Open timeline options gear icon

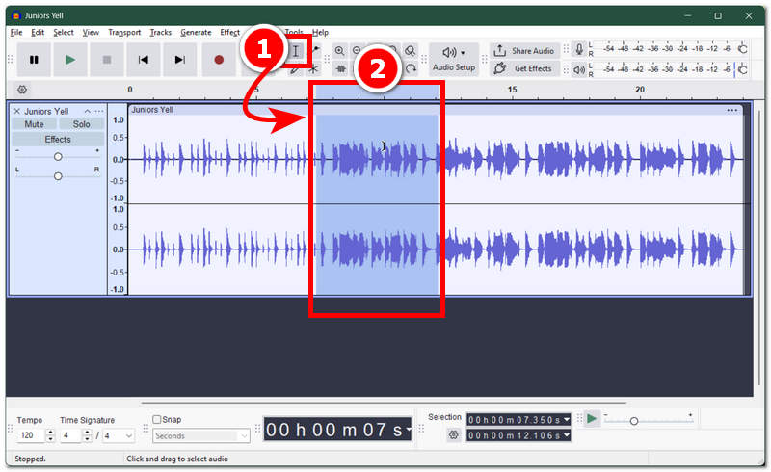[x=22, y=90]
